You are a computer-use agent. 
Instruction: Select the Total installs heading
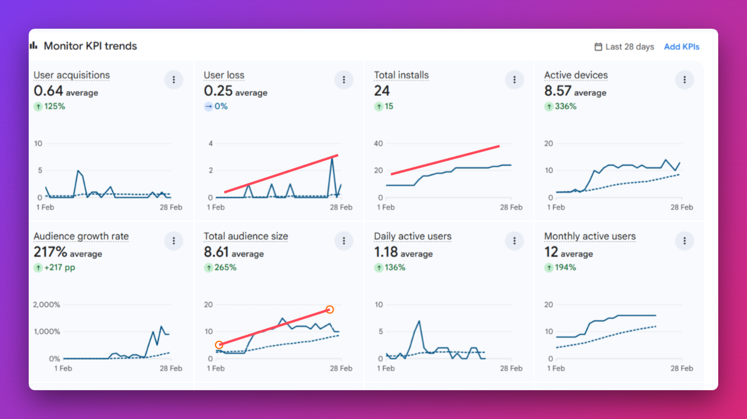[x=401, y=75]
